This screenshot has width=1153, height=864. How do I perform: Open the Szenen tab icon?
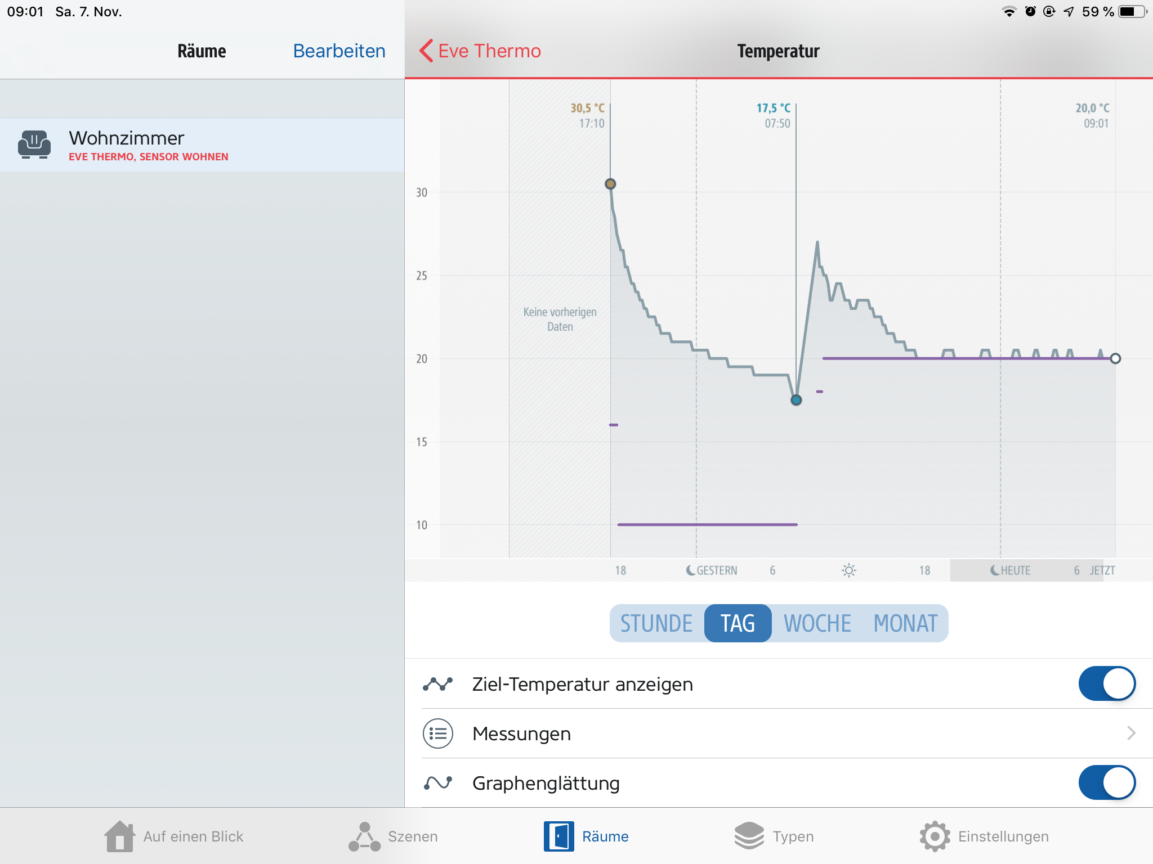coord(364,836)
